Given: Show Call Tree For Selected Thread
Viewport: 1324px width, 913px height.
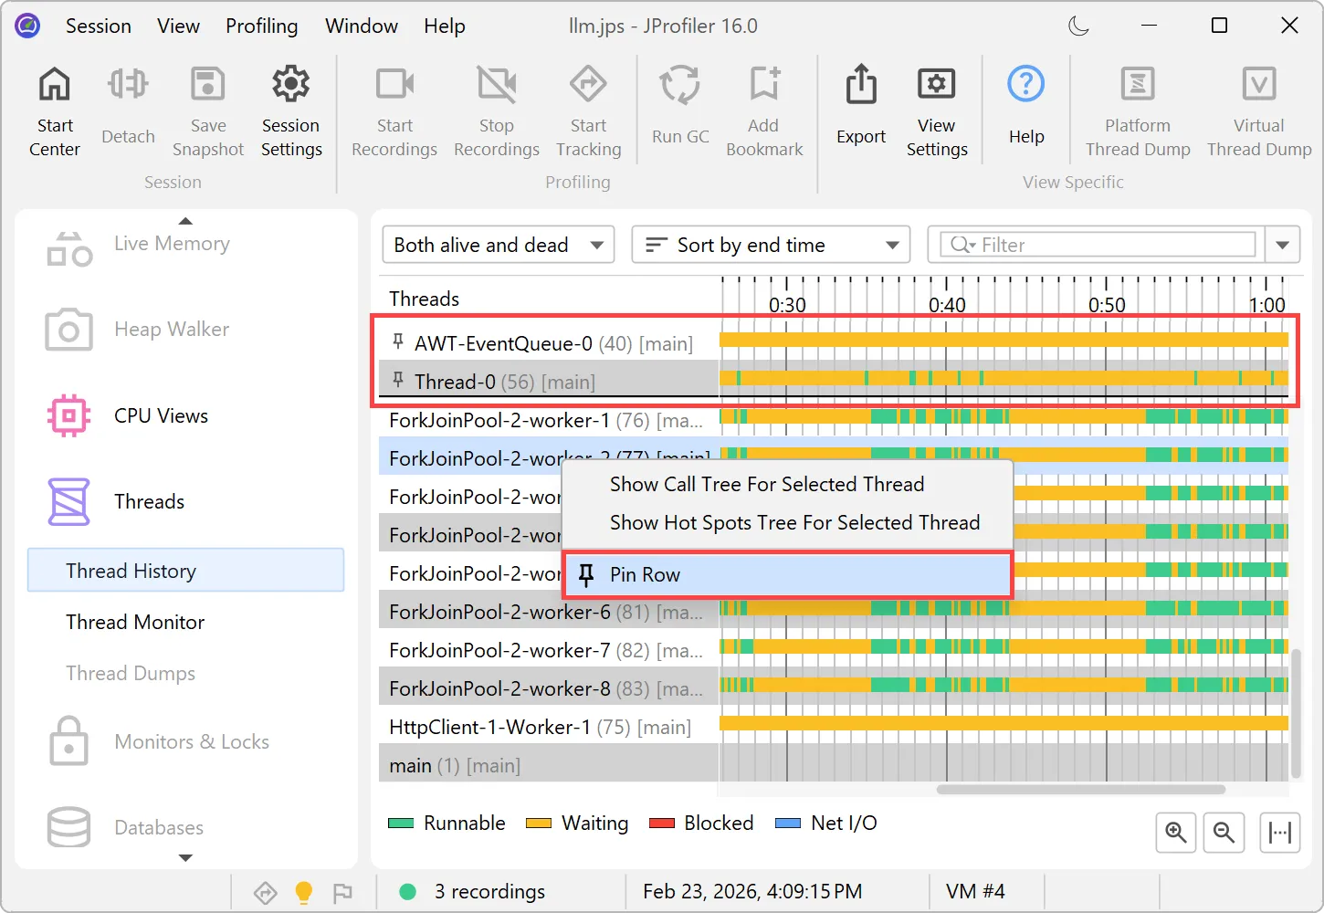Looking at the screenshot, I should [767, 484].
